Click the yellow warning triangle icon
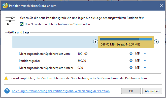Viewport: 166px width, 98px height. pos(6,78)
